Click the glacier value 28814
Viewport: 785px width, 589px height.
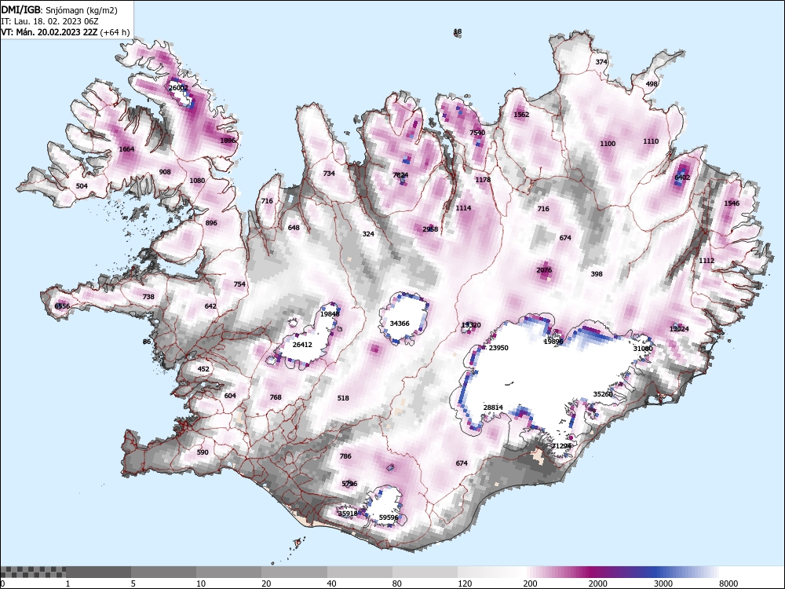tap(493, 408)
